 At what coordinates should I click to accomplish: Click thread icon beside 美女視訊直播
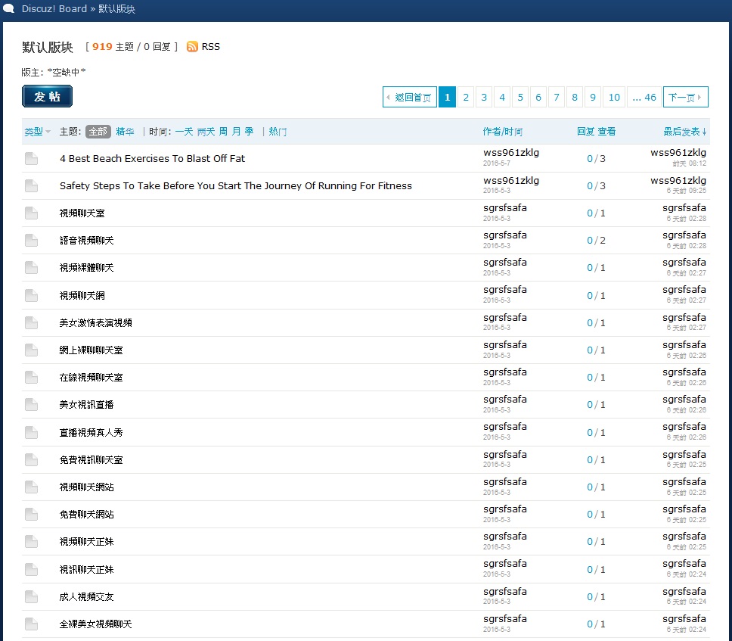tap(31, 405)
